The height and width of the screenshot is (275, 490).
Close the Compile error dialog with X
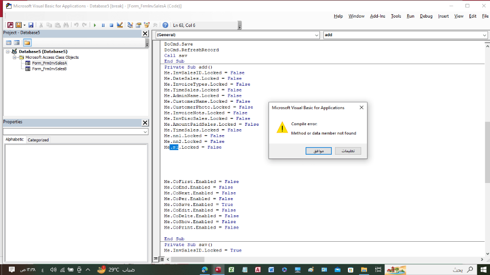click(361, 107)
